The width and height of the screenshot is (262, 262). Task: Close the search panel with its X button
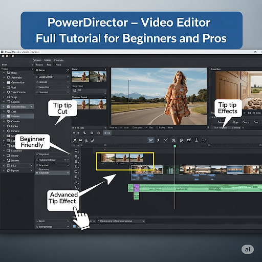68,70
